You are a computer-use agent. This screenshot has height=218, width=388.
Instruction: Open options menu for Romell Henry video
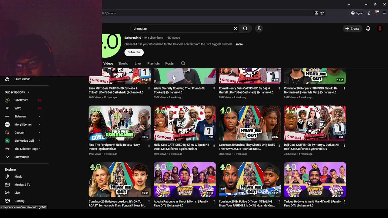click(279, 89)
